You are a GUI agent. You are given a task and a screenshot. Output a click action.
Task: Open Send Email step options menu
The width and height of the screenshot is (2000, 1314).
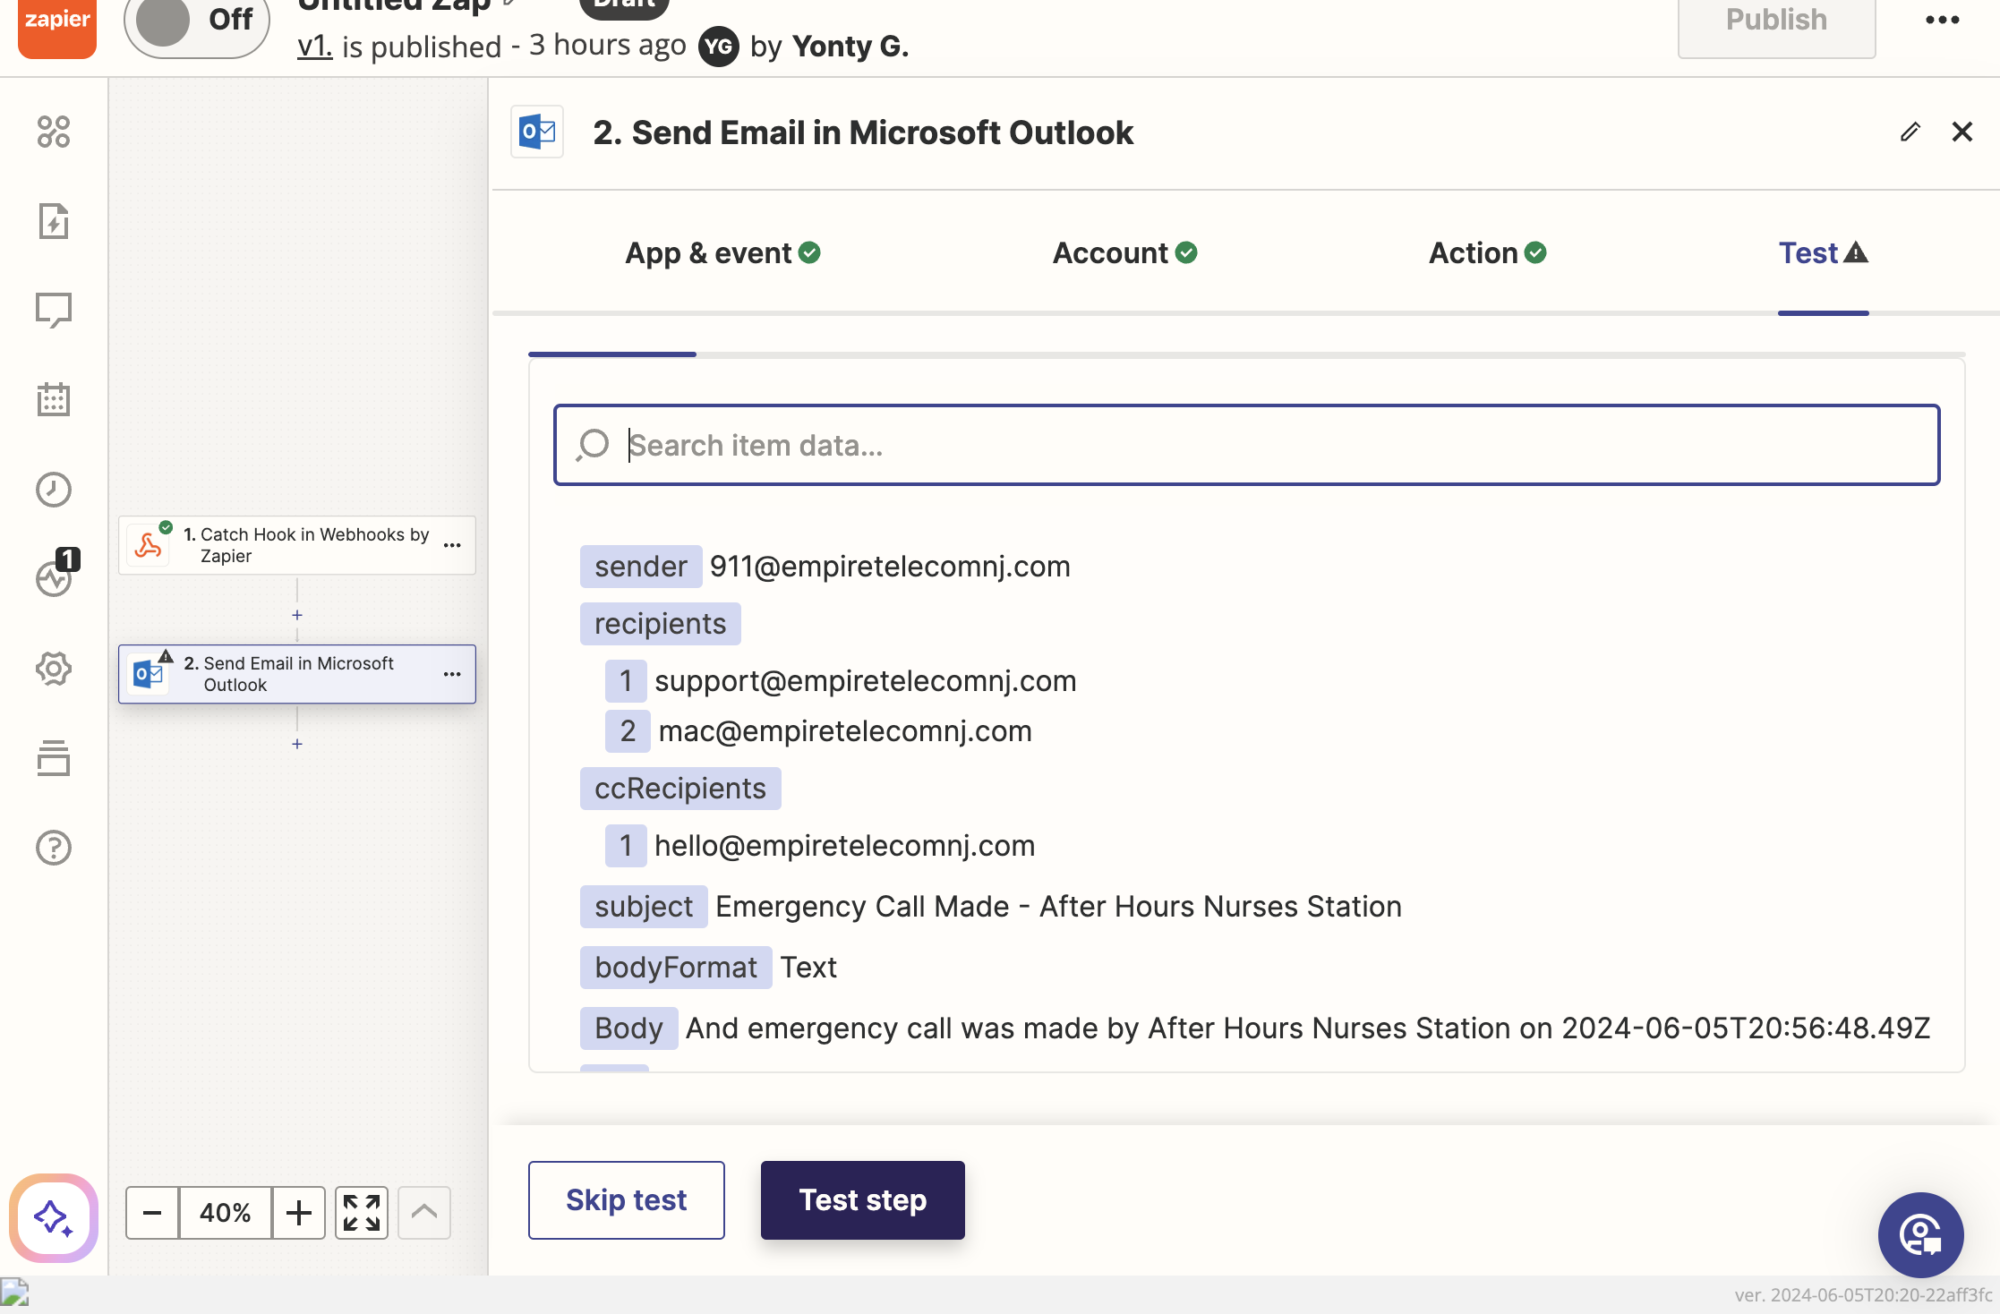[x=452, y=674]
